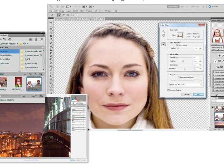The height and width of the screenshot is (168, 224).
Task: Click the Zoom tool in Refine Edge
Action: click(x=163, y=31)
